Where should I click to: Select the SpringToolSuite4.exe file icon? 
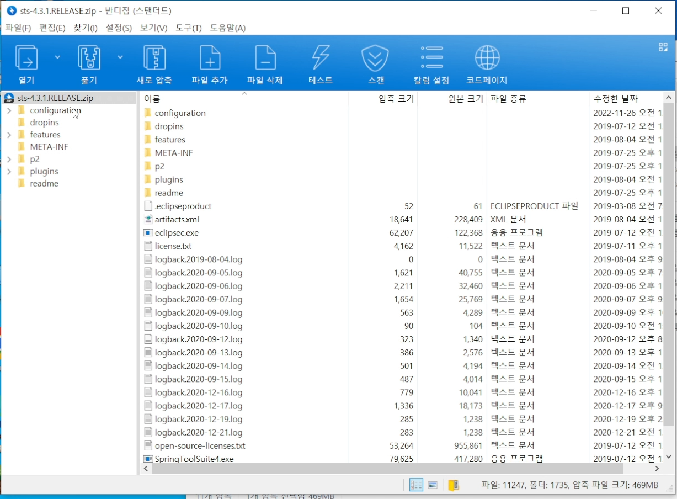(148, 458)
